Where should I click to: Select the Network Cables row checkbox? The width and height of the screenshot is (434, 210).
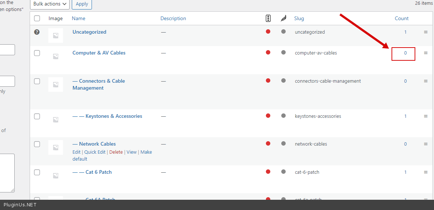[37, 144]
